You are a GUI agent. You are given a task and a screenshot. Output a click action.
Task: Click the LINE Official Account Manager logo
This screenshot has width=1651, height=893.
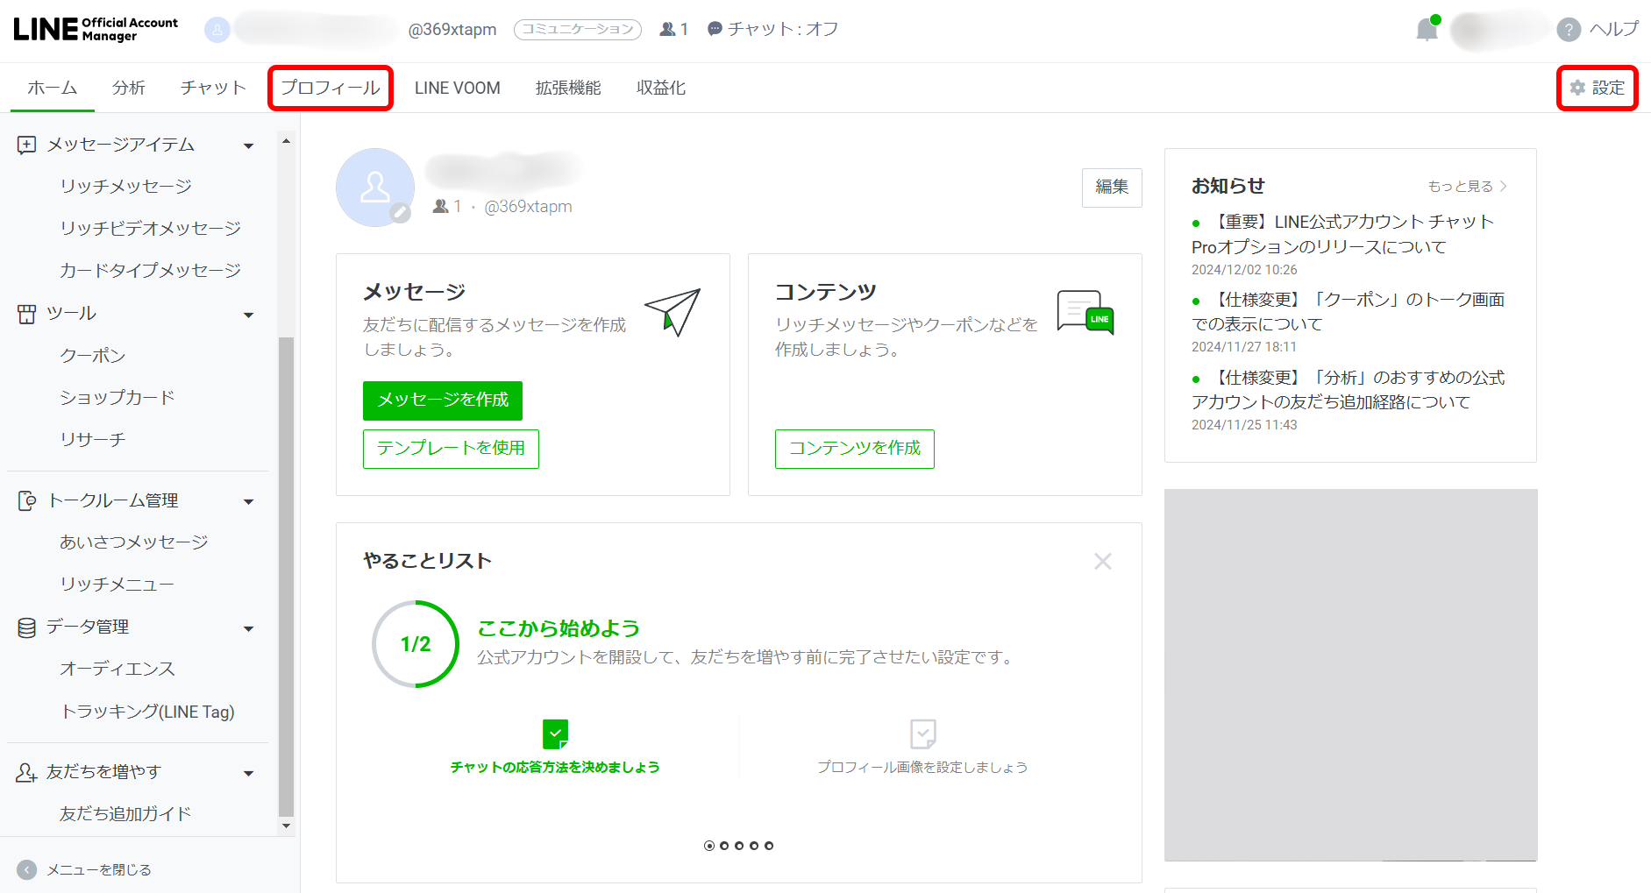pos(96,29)
